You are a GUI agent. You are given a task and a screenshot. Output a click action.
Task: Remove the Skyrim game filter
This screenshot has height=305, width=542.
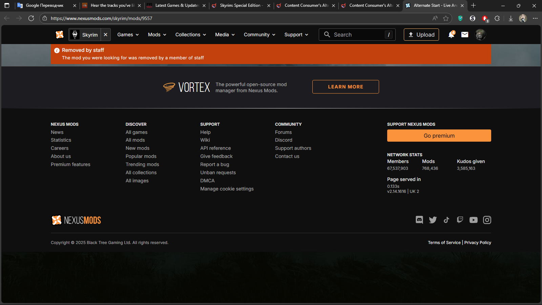[106, 35]
